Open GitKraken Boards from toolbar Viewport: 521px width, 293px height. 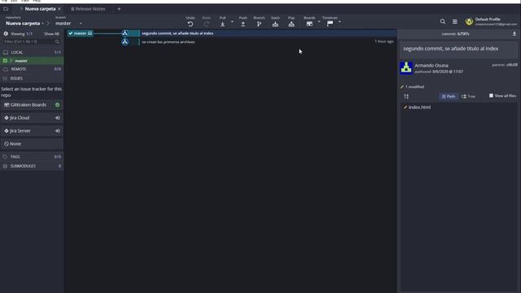point(309,24)
